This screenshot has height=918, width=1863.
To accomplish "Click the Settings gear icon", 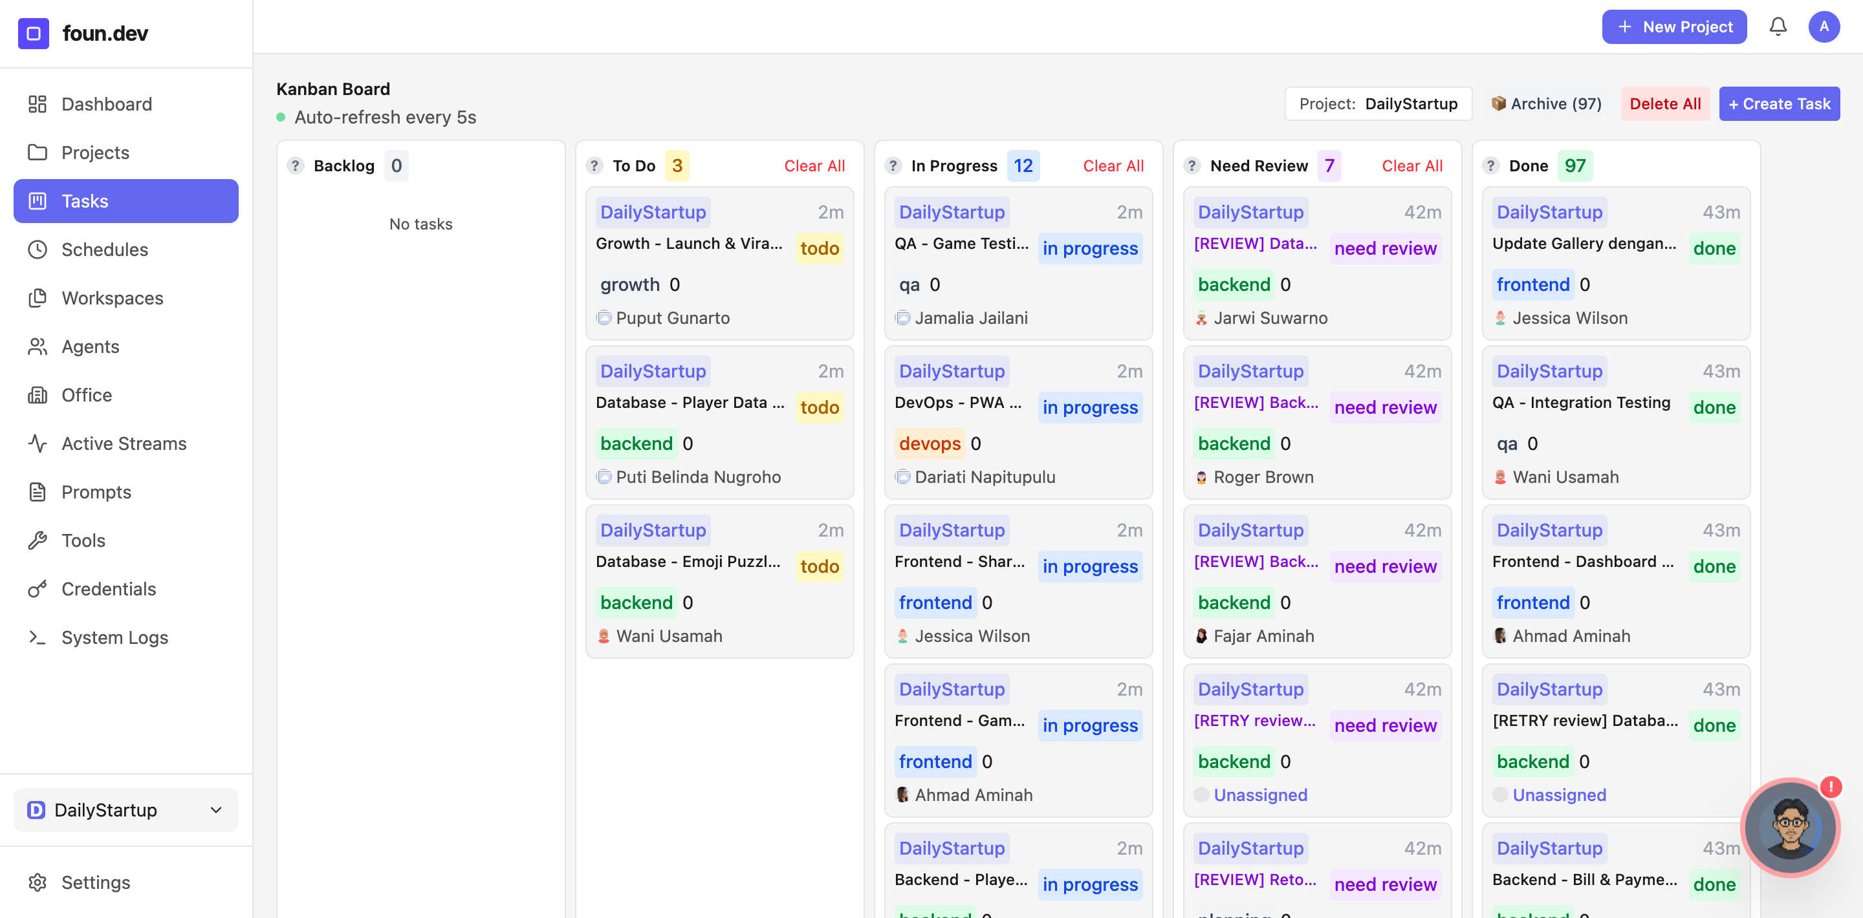I will point(38,882).
